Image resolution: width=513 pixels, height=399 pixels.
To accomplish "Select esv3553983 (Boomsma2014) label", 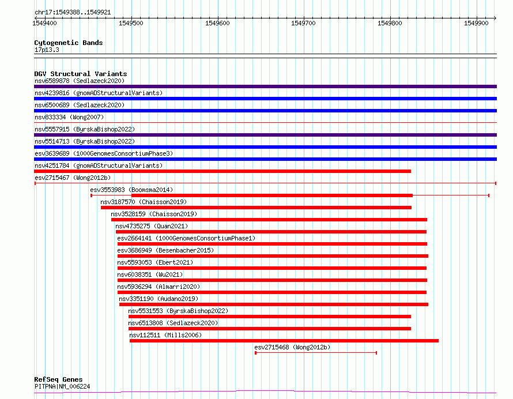I will [131, 190].
